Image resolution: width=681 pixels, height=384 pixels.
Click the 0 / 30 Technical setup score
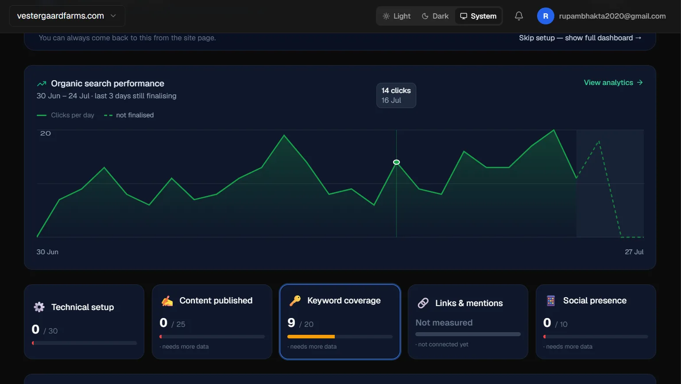45,330
